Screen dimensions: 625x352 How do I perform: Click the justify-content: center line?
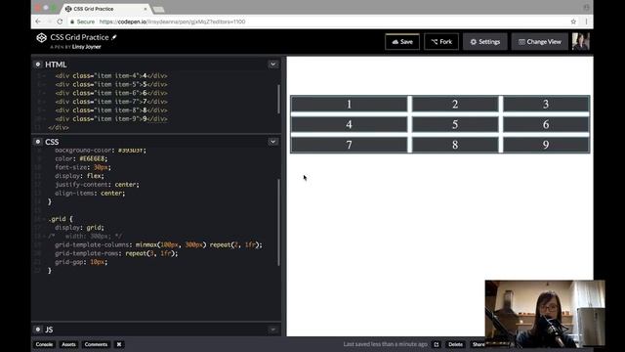(97, 185)
